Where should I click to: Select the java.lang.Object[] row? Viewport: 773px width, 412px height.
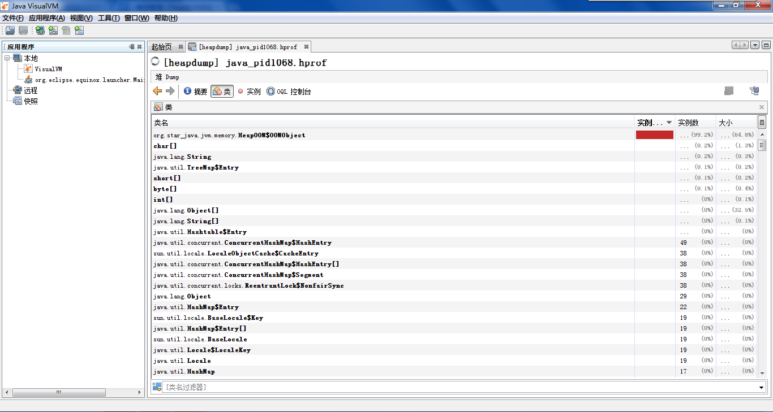click(x=454, y=210)
